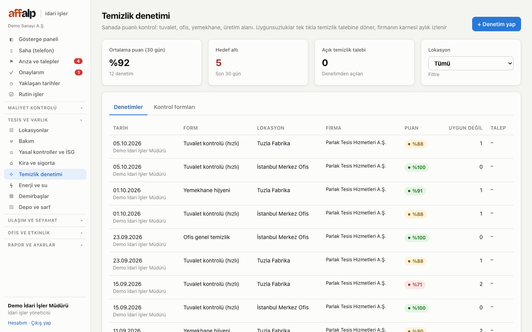Expand the Rapor ve Ayarlar section
Image resolution: width=532 pixels, height=332 pixels.
click(45, 245)
